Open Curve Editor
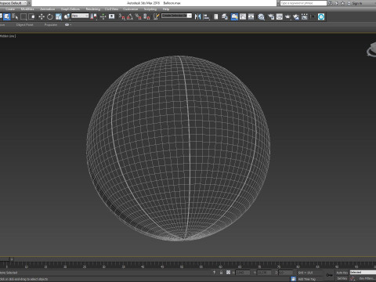This screenshot has height=282, width=376. point(243,16)
